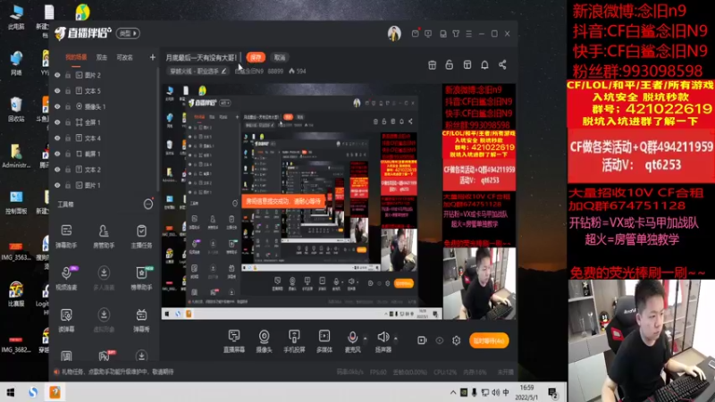Open the 读弹幕 tool
The width and height of the screenshot is (715, 402).
(x=66, y=320)
